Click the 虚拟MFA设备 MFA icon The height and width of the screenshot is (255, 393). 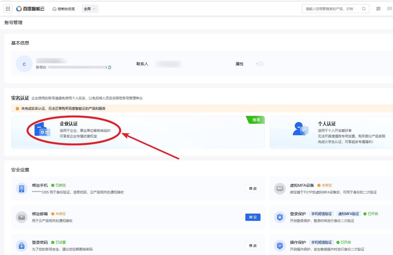[280, 189]
